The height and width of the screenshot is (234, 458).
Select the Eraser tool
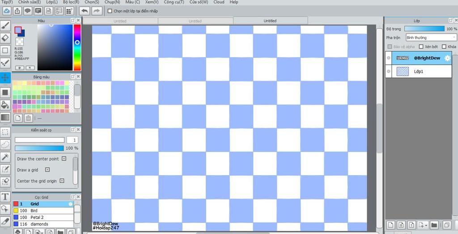(5, 38)
